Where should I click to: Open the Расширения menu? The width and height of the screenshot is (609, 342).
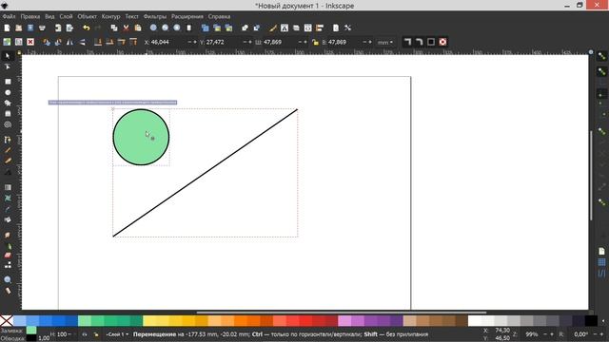(187, 17)
